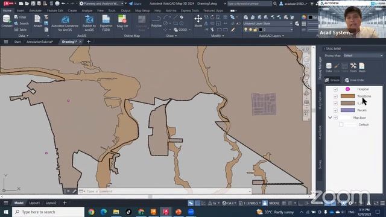
Task: Open Chrome from the taskbar
Action: [91, 212]
